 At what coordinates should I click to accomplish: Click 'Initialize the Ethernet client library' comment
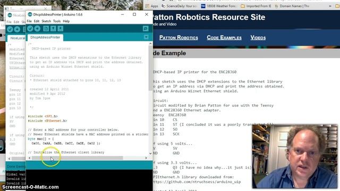(x=66, y=152)
